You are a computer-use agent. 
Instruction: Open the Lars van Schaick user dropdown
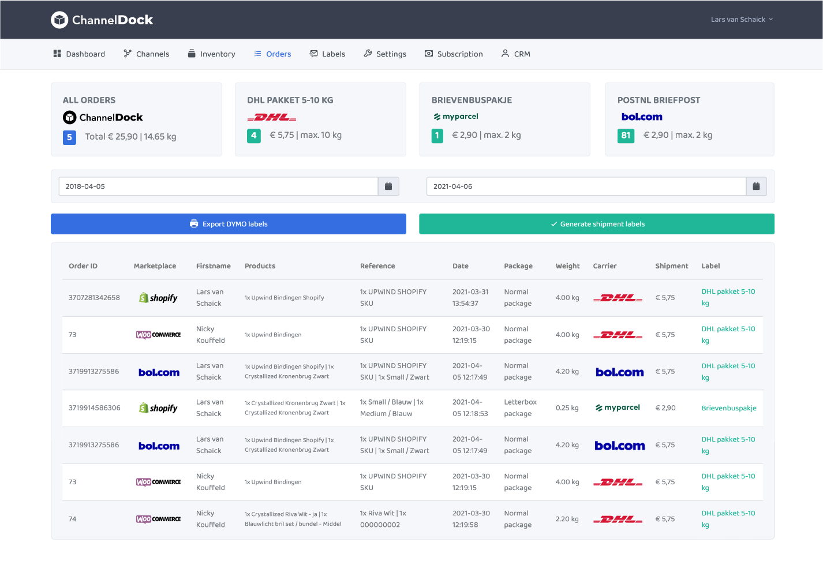(x=742, y=20)
